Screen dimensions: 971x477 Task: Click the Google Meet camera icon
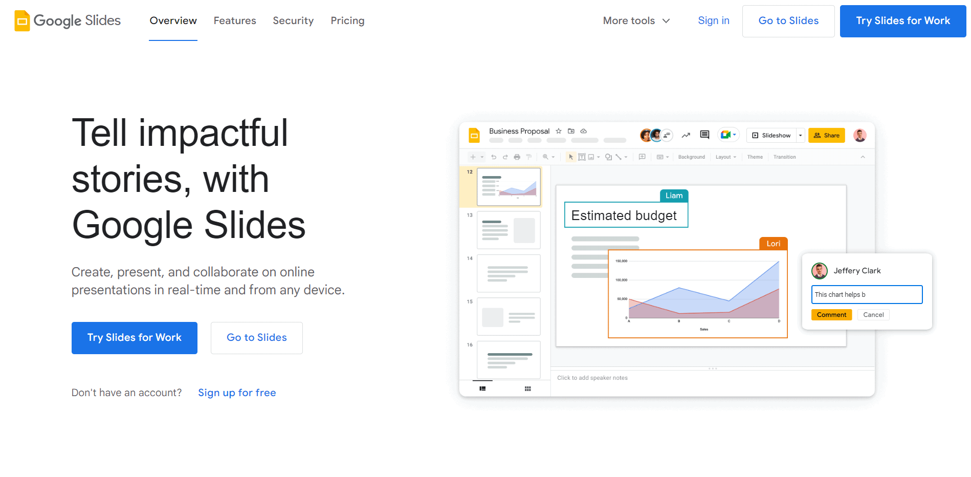[725, 135]
